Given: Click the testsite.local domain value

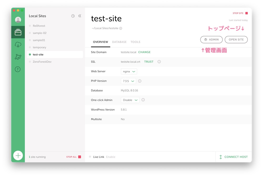Looking at the screenshot, I should (x=129, y=52).
